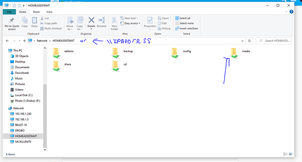Click Cut in Clipboard group
302x162 pixels.
[45, 18]
